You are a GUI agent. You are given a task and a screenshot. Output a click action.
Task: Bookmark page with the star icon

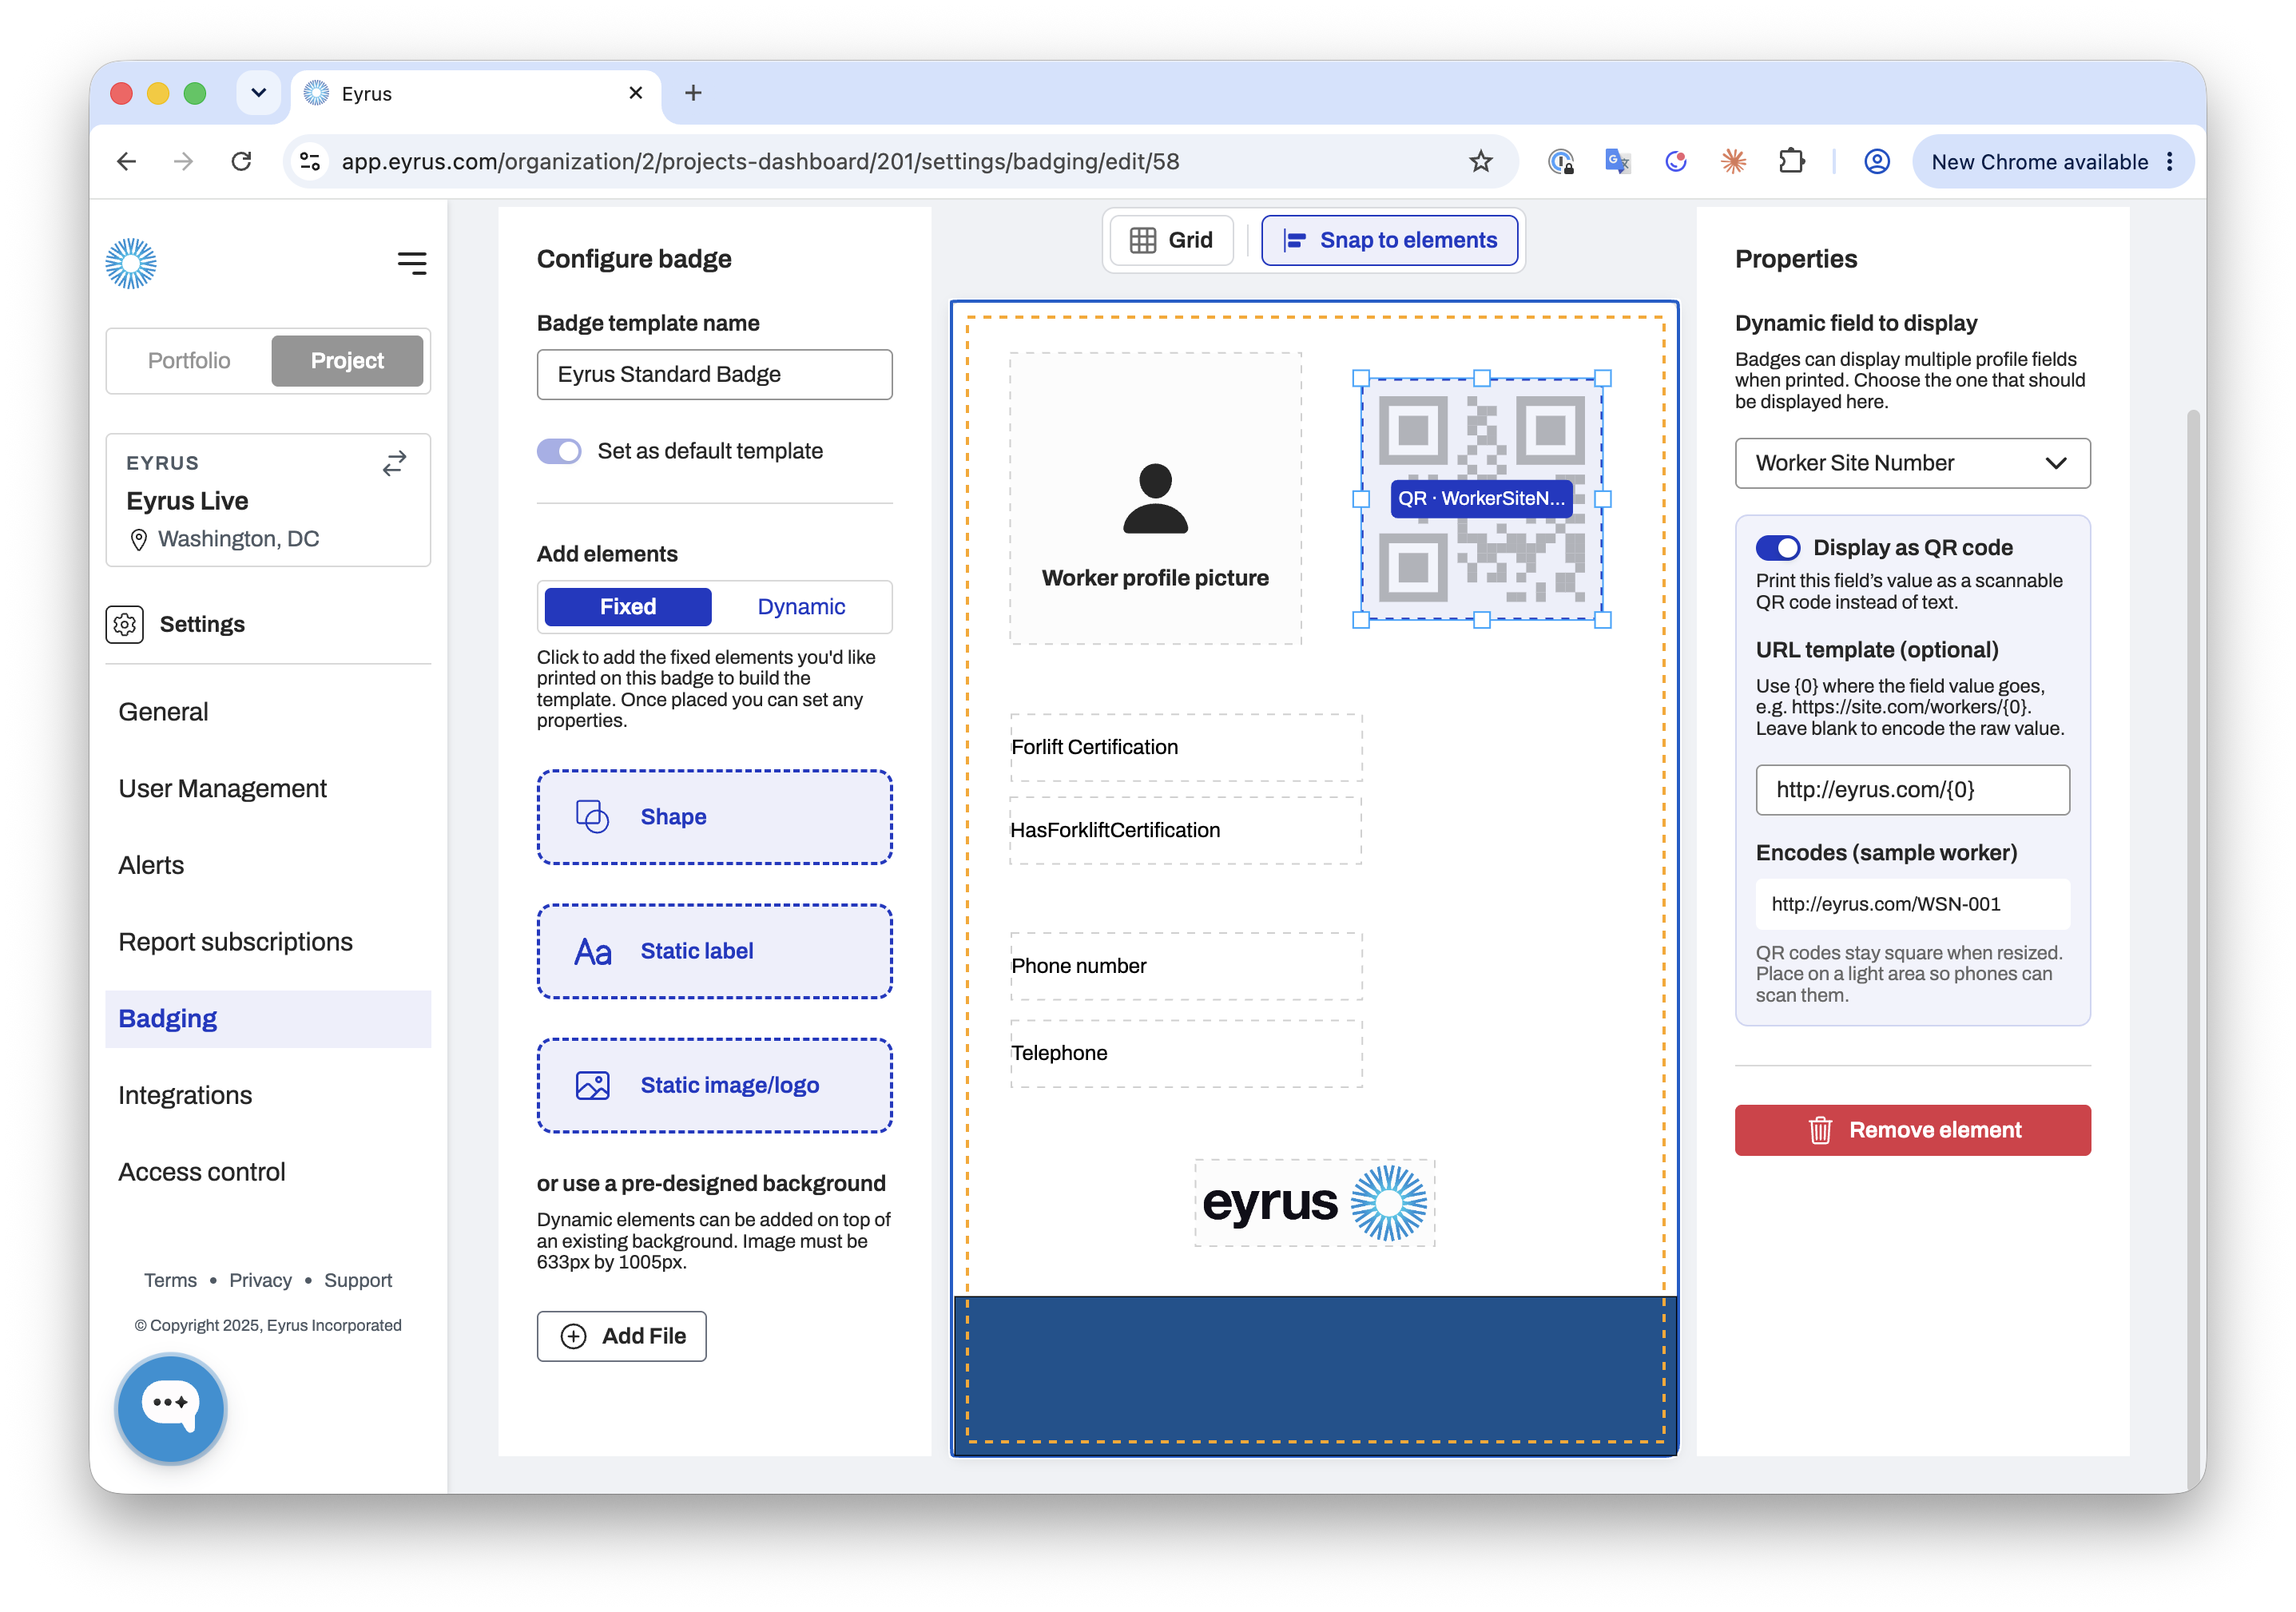point(1480,161)
